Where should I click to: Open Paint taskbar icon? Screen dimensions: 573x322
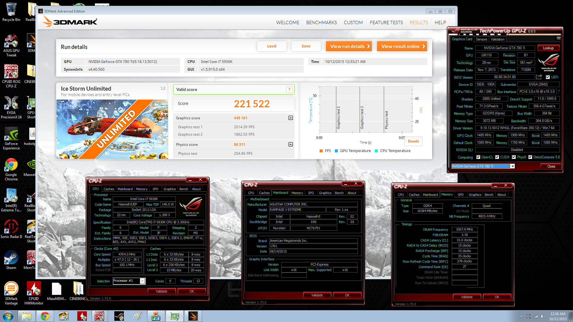pos(138,316)
